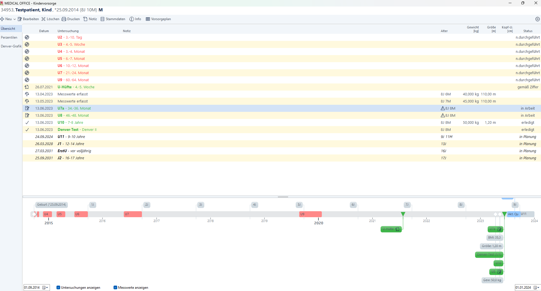The width and height of the screenshot is (541, 291).
Task: Switch to the Perzentilen tab
Action: [11, 37]
